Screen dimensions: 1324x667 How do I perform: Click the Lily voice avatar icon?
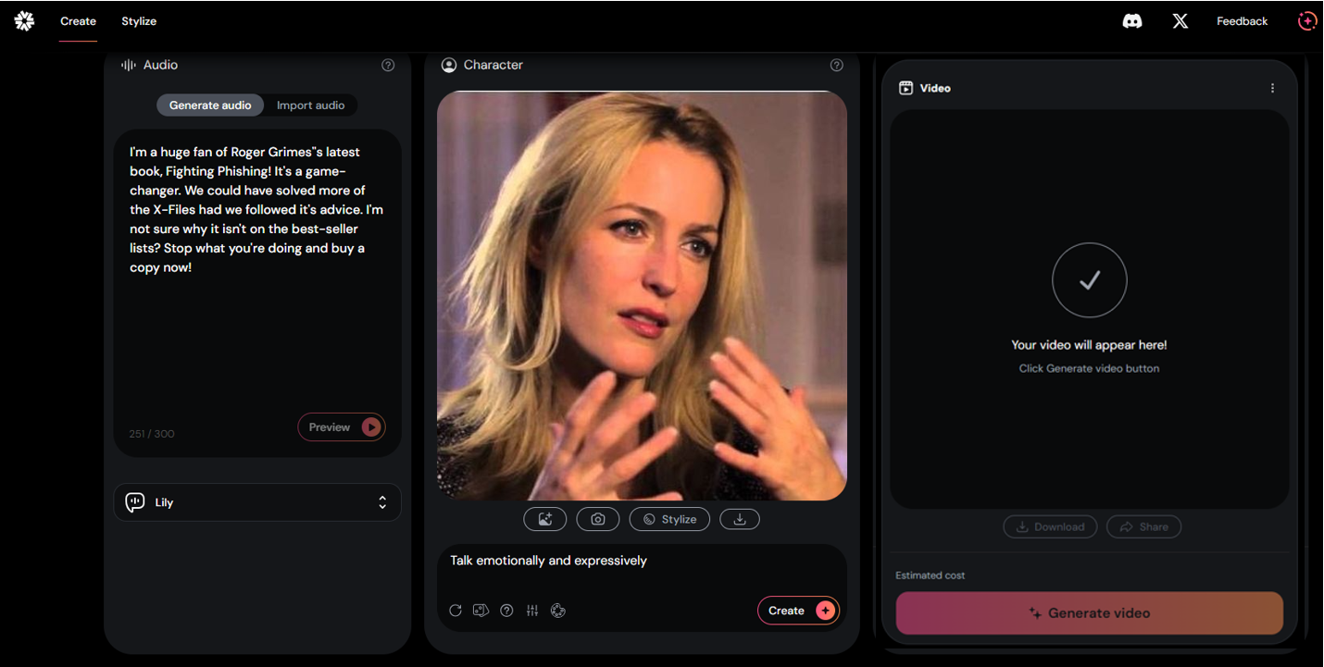point(135,502)
